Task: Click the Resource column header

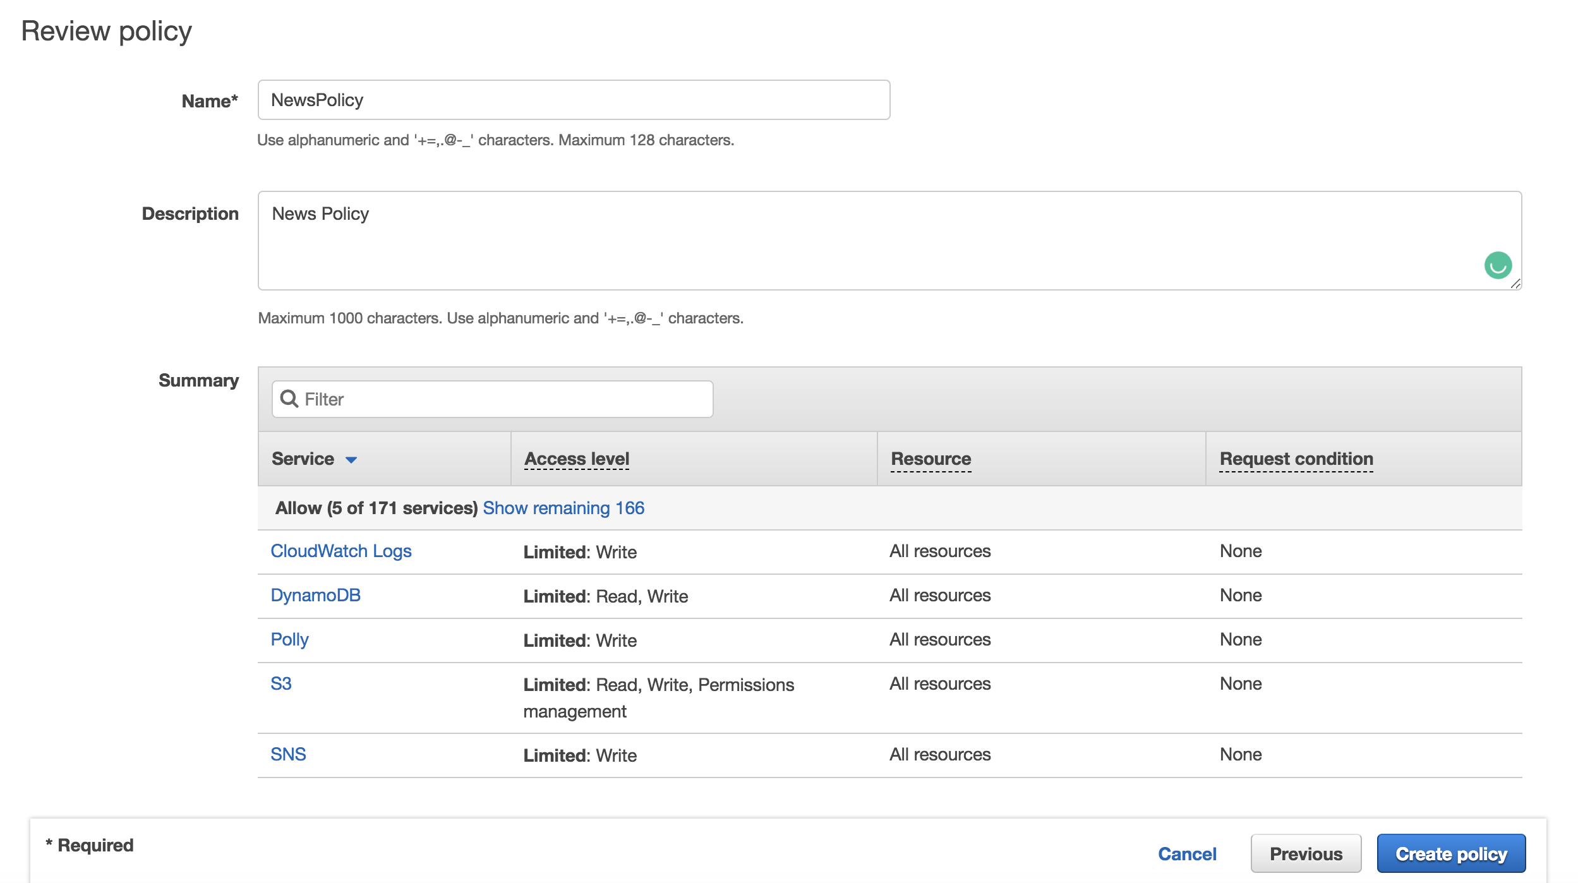Action: [x=931, y=459]
